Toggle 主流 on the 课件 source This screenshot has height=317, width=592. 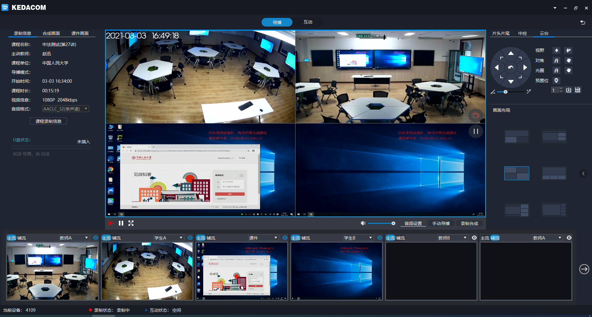201,238
